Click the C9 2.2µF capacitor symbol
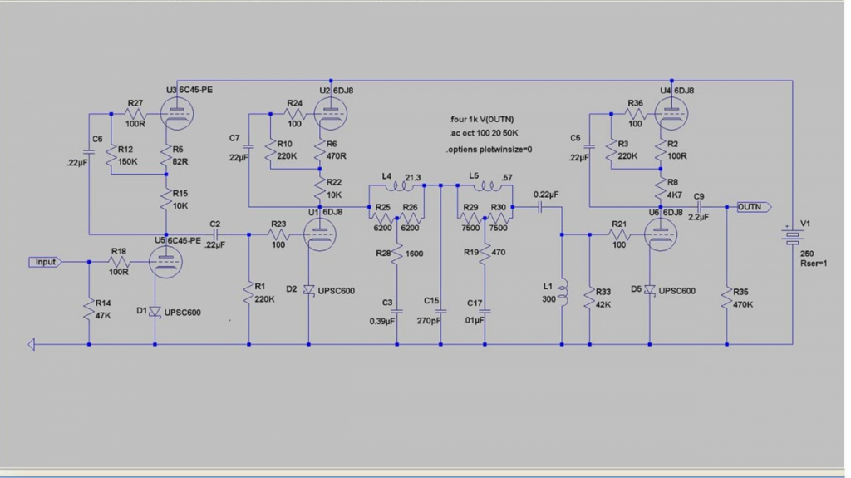851x478 pixels. tap(699, 207)
